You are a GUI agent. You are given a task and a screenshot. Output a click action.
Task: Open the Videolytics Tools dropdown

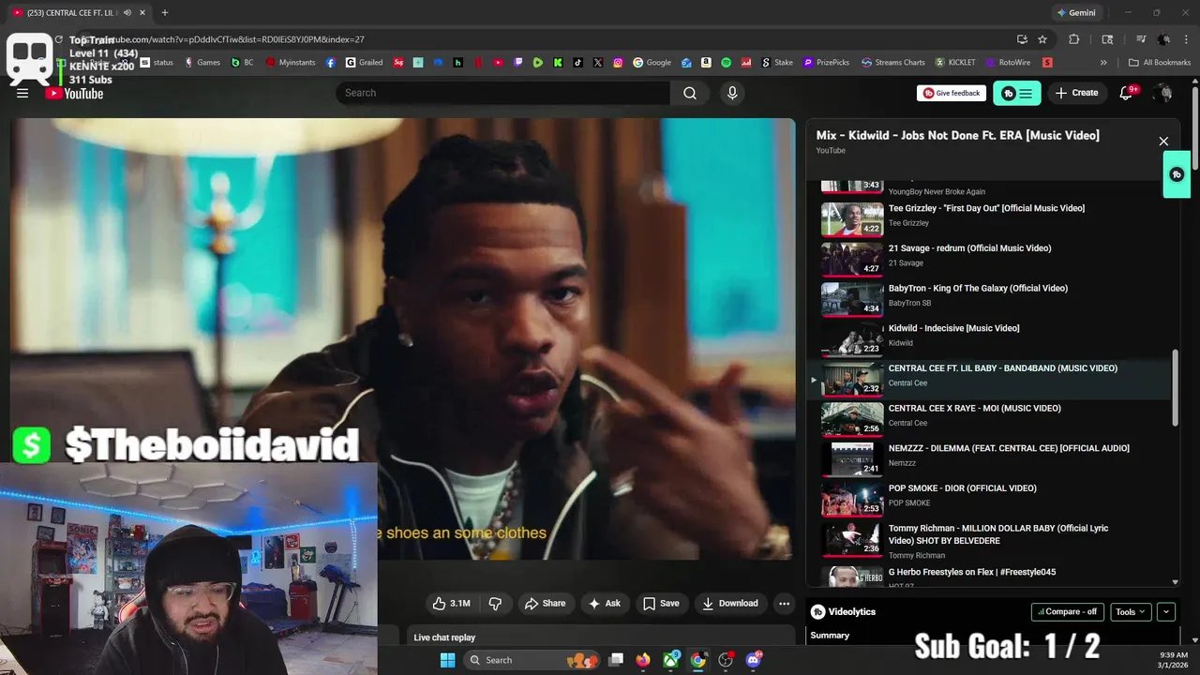[1131, 612]
